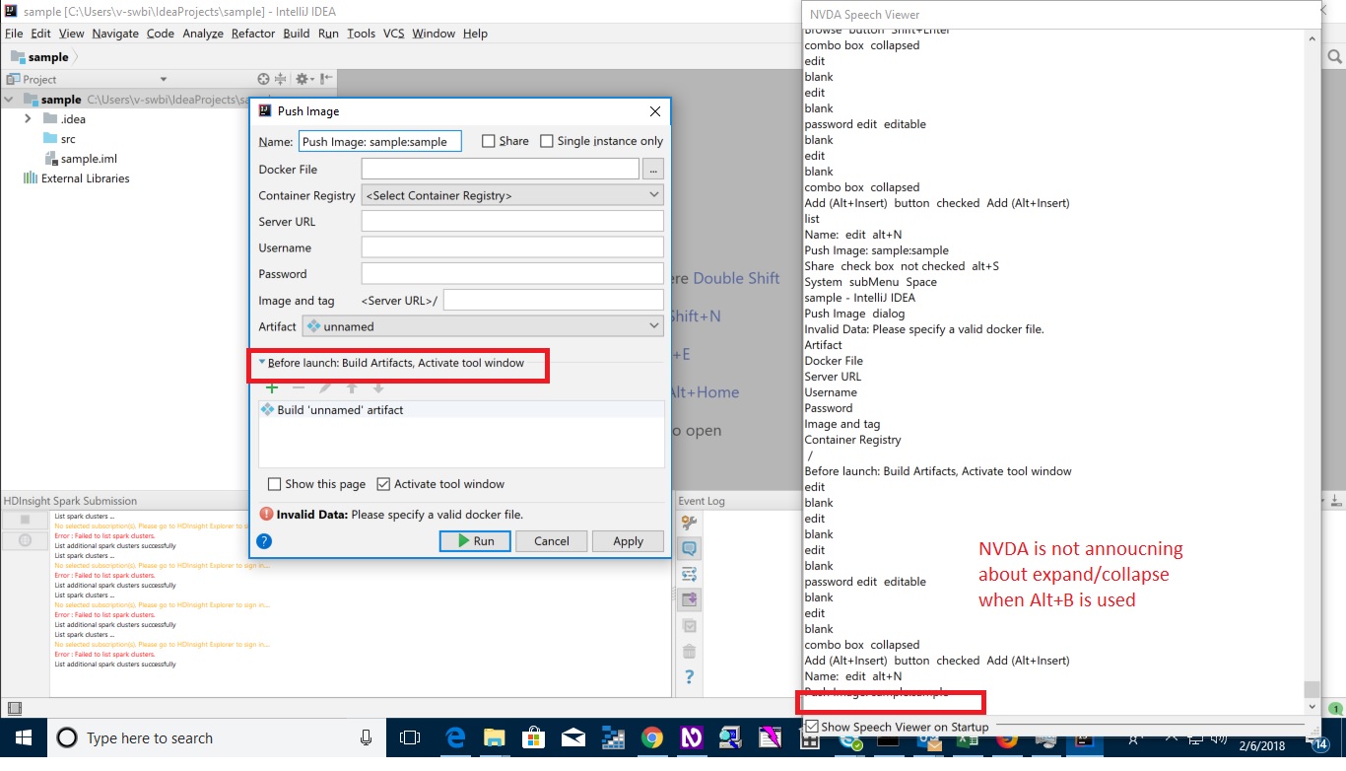Open Event Log help with the question mark icon

(689, 677)
